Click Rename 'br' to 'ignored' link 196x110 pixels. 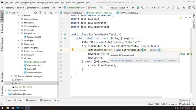(122, 61)
